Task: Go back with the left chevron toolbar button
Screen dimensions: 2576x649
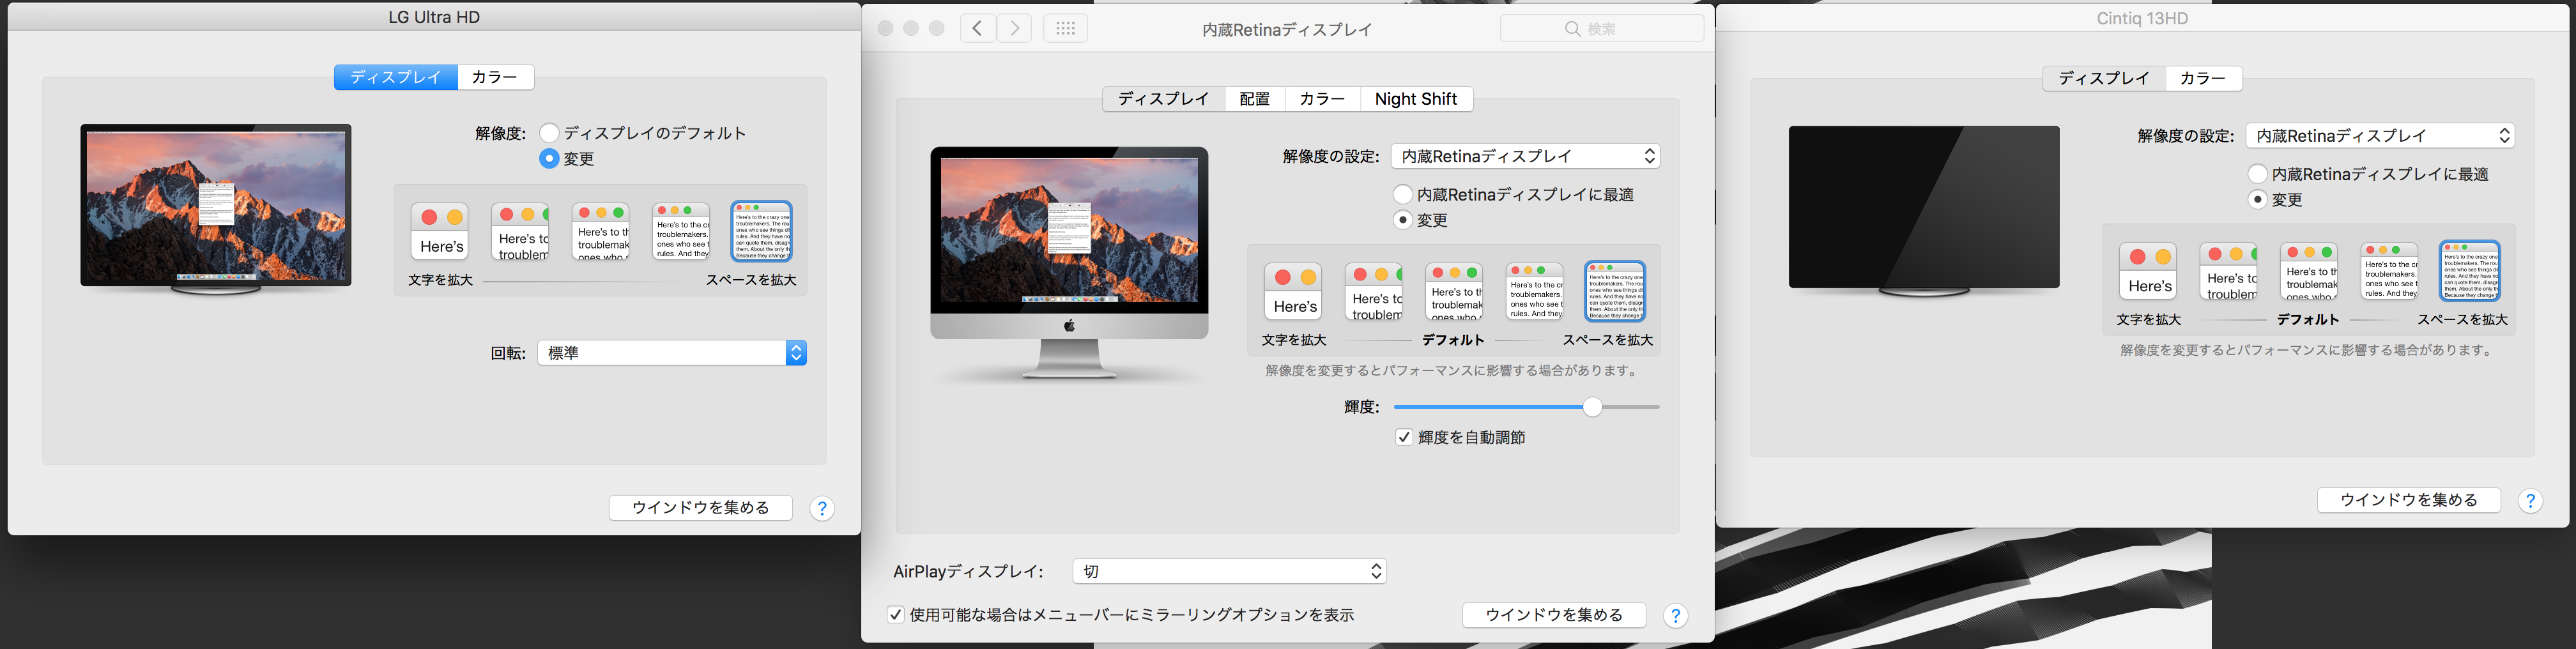Action: click(x=978, y=28)
